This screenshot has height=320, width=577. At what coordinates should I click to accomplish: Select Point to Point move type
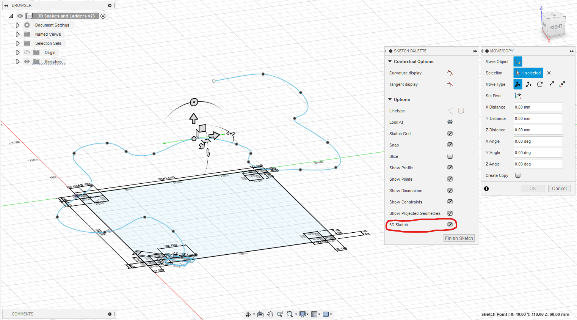point(551,84)
